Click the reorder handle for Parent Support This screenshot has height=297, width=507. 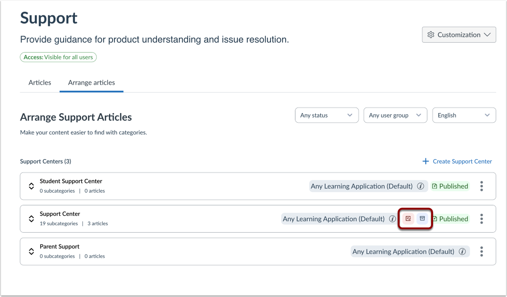(x=32, y=251)
